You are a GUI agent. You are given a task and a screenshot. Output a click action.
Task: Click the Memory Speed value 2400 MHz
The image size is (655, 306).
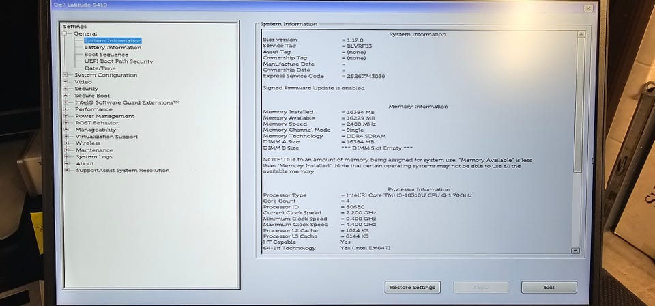coord(362,124)
